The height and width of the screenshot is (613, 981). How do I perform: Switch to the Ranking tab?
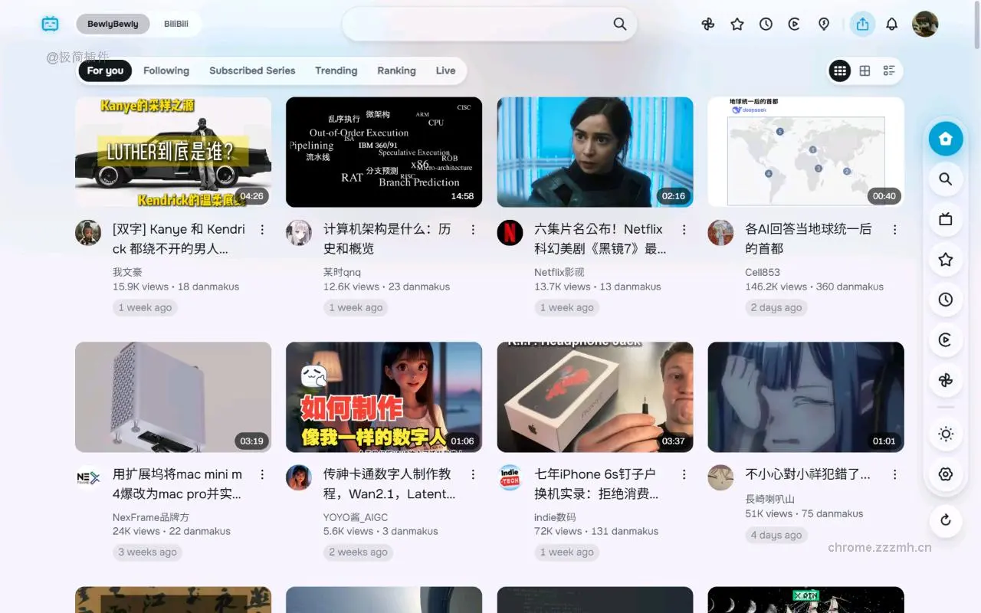coord(396,70)
